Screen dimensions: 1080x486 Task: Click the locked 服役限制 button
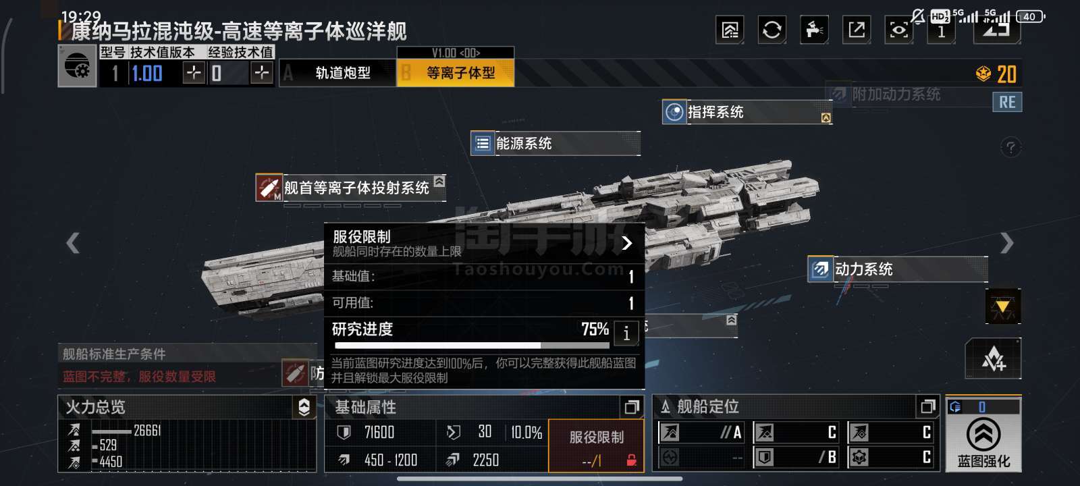[596, 446]
